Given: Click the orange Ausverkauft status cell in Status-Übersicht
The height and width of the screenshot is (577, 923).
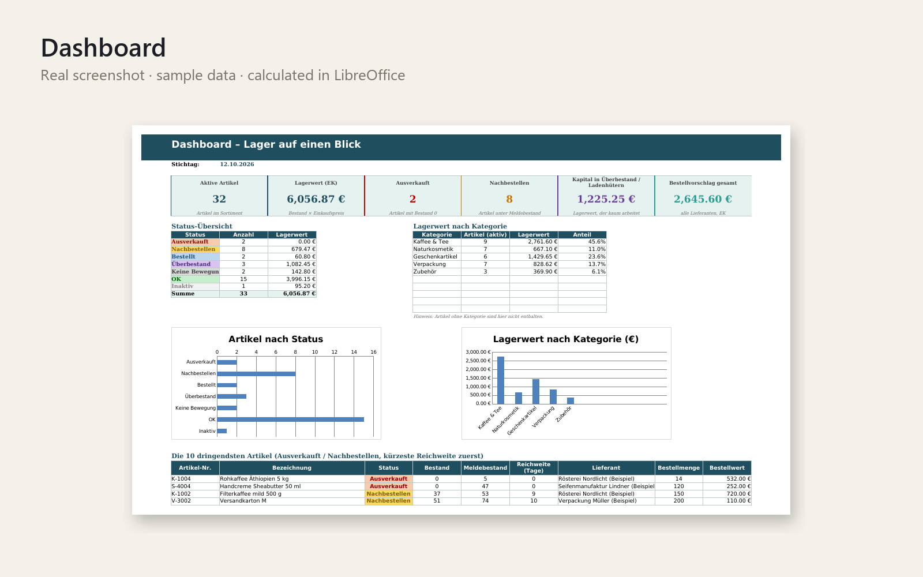Looking at the screenshot, I should point(195,242).
